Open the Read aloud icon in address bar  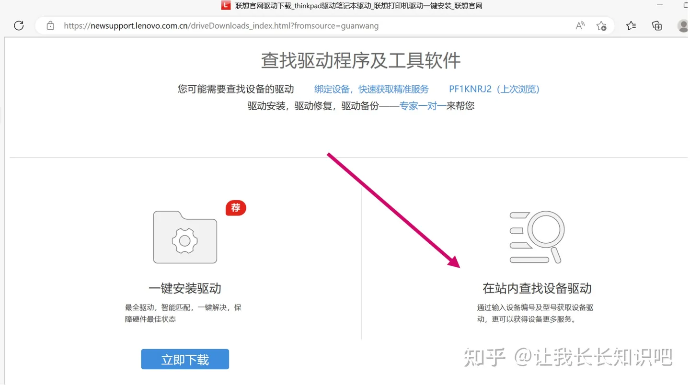(580, 26)
